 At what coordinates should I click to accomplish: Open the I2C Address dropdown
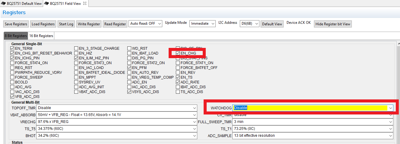point(249,23)
